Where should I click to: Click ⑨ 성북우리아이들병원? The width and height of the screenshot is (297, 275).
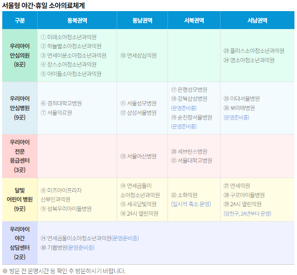coord(66,208)
